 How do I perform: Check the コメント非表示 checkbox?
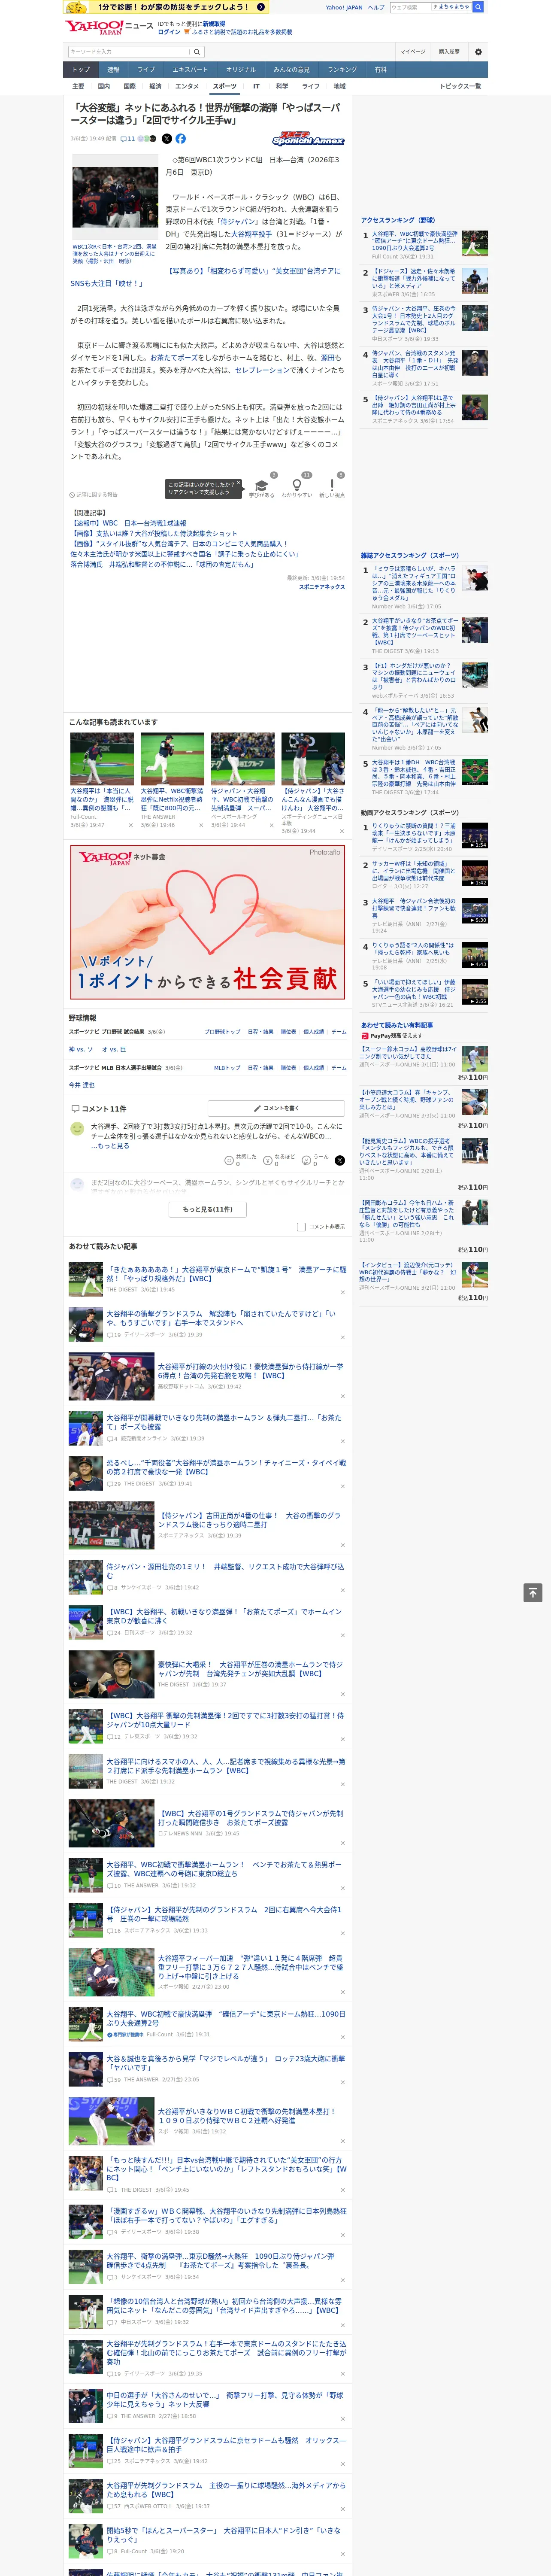301,1226
